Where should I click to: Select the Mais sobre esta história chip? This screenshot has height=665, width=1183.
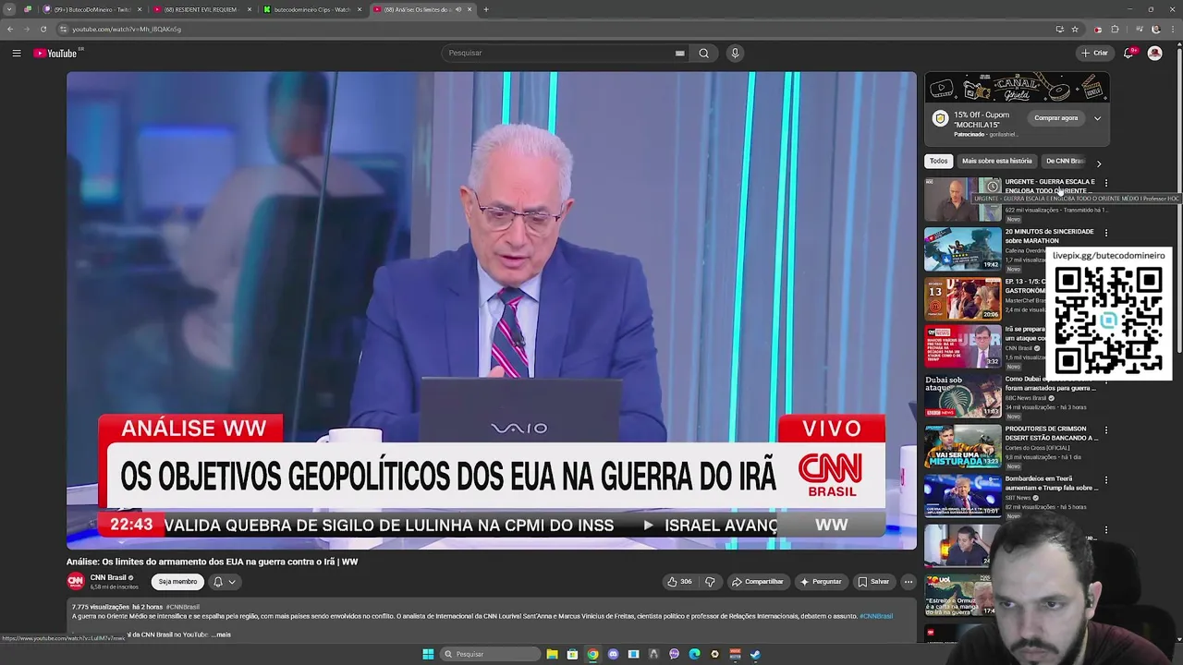[996, 161]
